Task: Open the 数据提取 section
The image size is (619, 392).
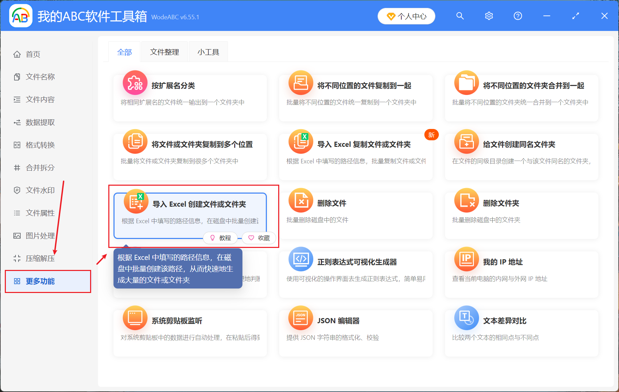Action: coord(40,122)
